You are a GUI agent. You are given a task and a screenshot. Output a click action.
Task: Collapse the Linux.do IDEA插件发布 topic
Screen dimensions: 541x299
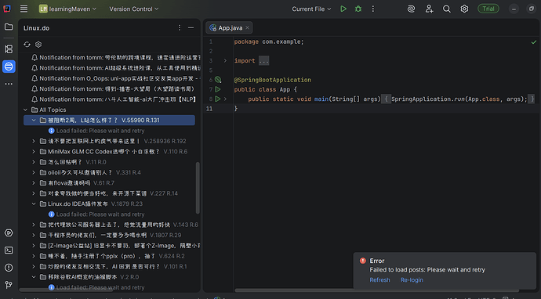(x=34, y=204)
